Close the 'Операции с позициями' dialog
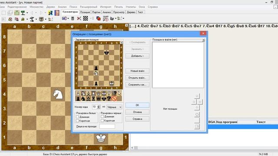This screenshot has width=278, height=156. coord(203,33)
